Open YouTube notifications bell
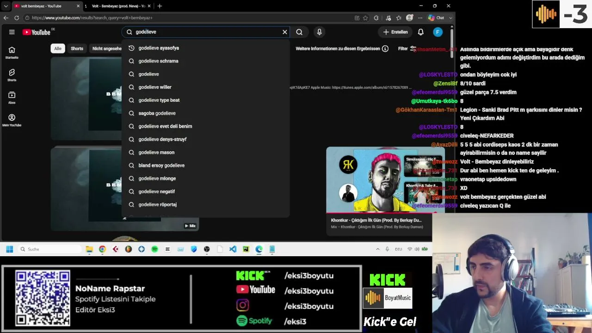 point(421,32)
